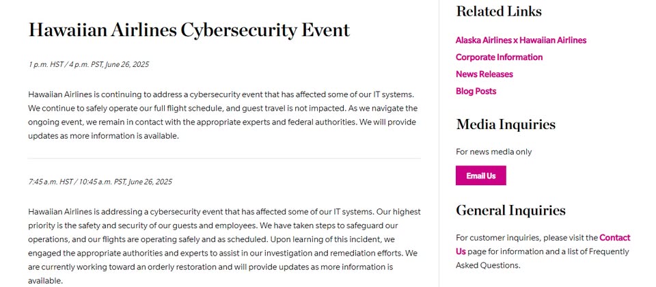Click the paragraph beginning 'Hawaiian Airlines is addressing'

225,246
